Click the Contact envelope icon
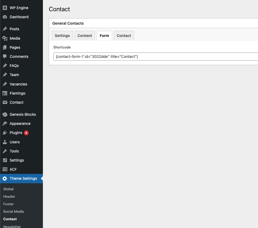This screenshot has height=228, width=258. pyautogui.click(x=5, y=102)
